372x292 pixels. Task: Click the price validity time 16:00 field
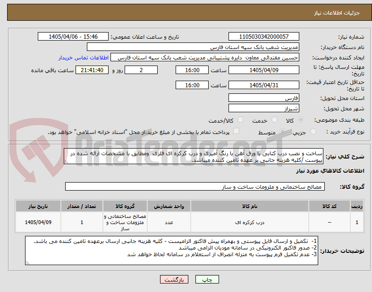pyautogui.click(x=192, y=85)
